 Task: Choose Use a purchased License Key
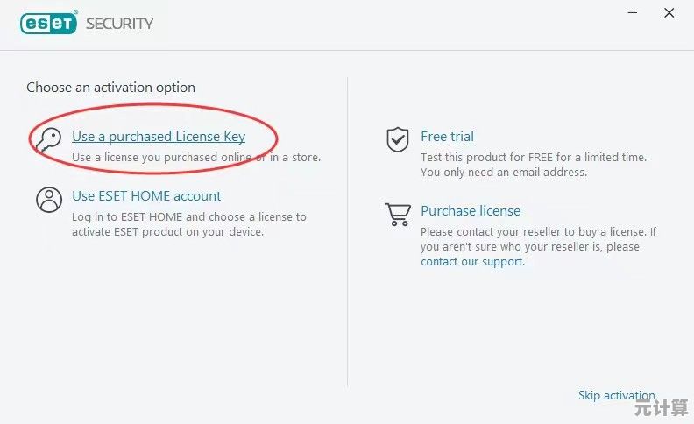click(x=159, y=137)
